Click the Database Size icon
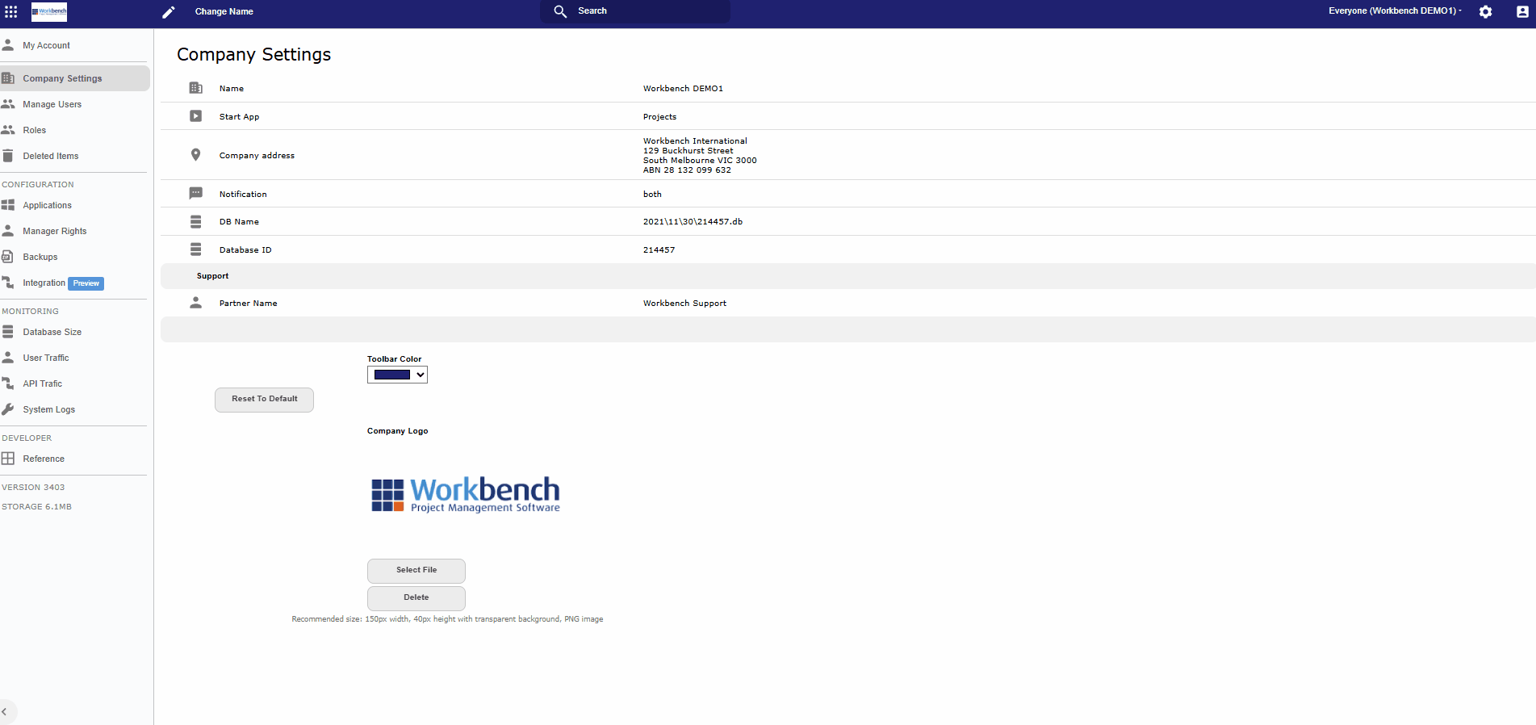This screenshot has width=1536, height=725. pyautogui.click(x=8, y=332)
